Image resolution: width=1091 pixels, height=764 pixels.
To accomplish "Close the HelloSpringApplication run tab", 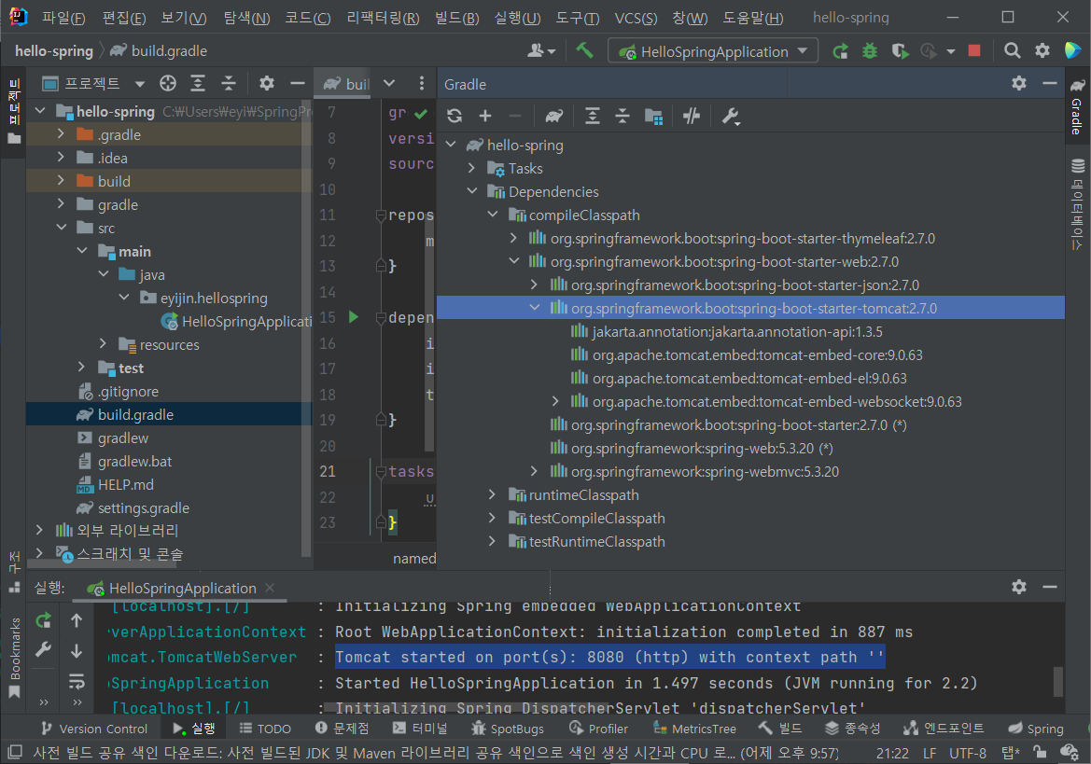I will [270, 588].
